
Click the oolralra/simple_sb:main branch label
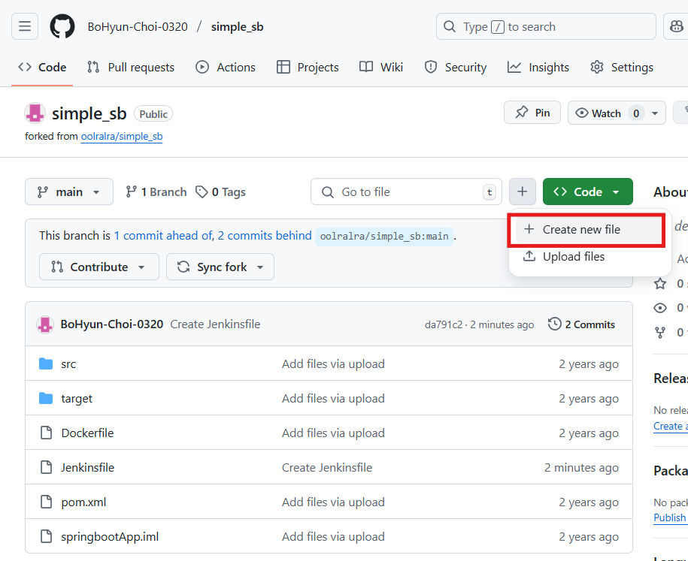point(384,237)
